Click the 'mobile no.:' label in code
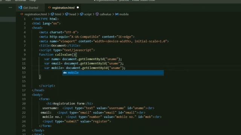The height and width of the screenshot is (135, 241). [52, 117]
